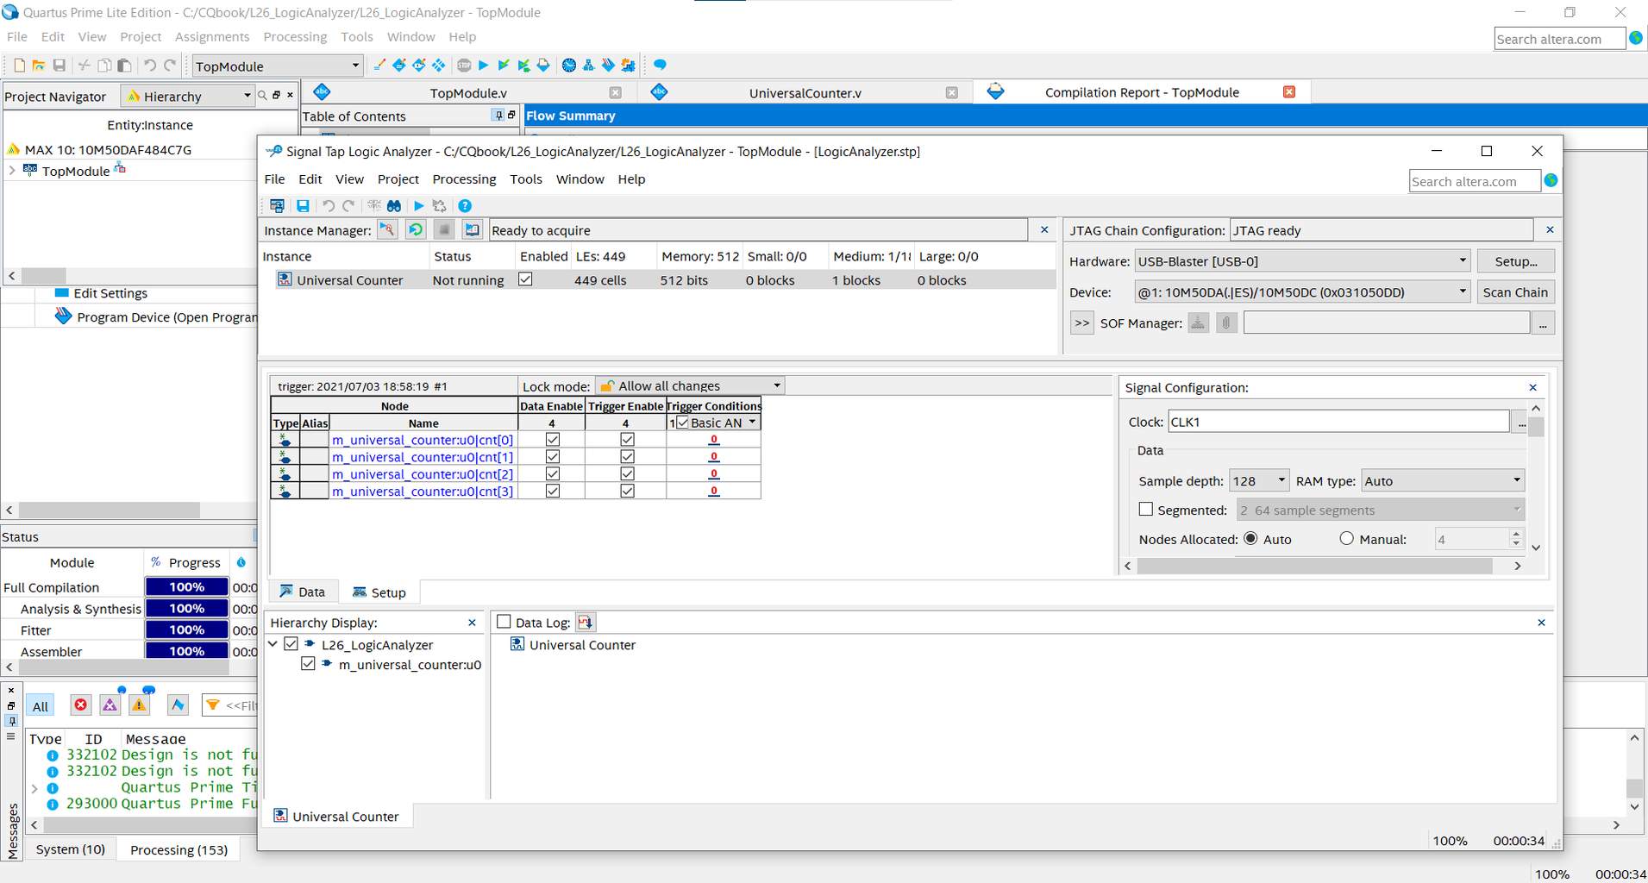
Task: Open the Lock mode dropdown
Action: (690, 386)
